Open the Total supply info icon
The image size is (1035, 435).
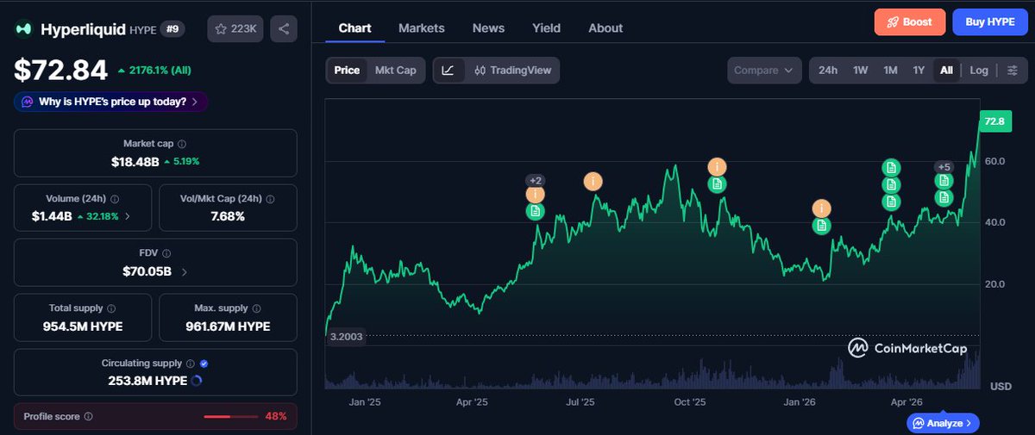click(x=111, y=308)
